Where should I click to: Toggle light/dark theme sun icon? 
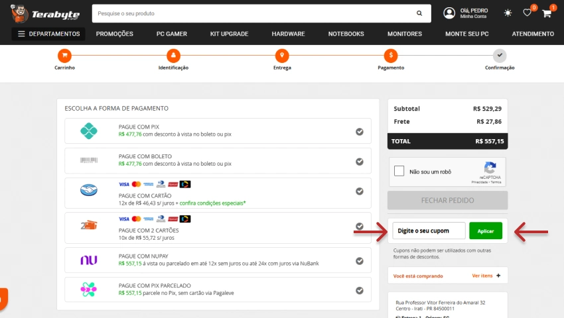click(x=508, y=13)
